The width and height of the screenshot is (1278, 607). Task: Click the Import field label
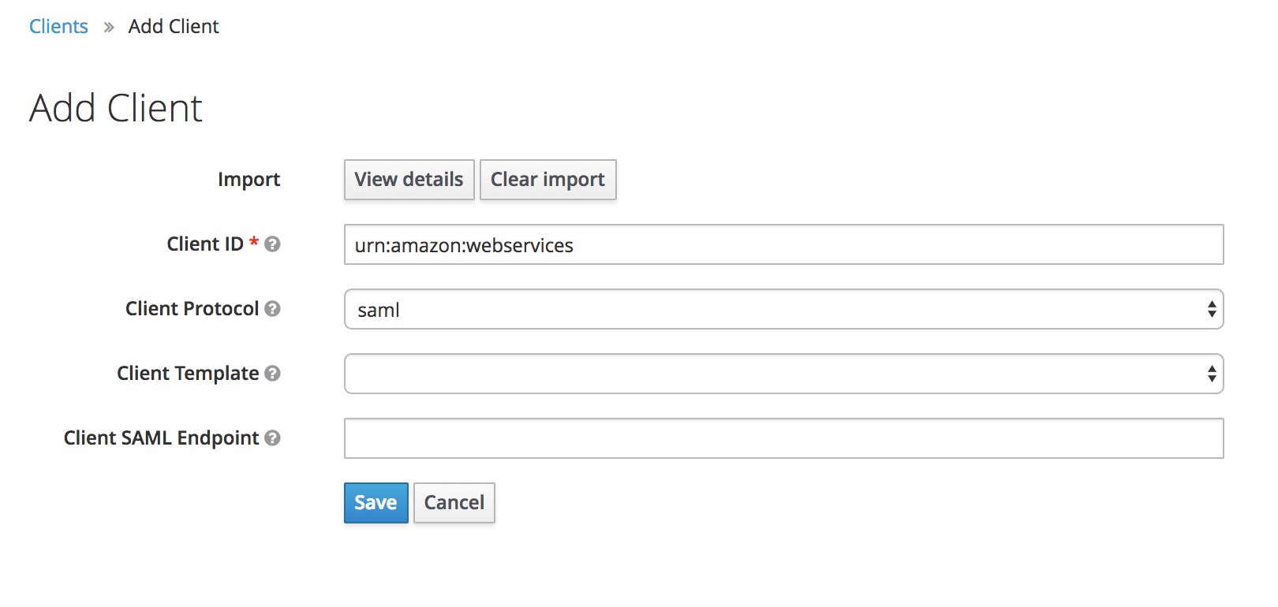[248, 180]
